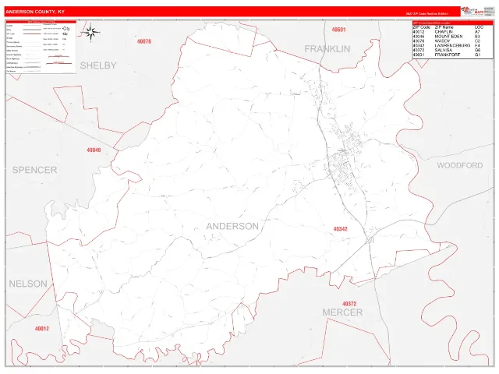
Task: Click the map publisher logo
Action: point(472,11)
